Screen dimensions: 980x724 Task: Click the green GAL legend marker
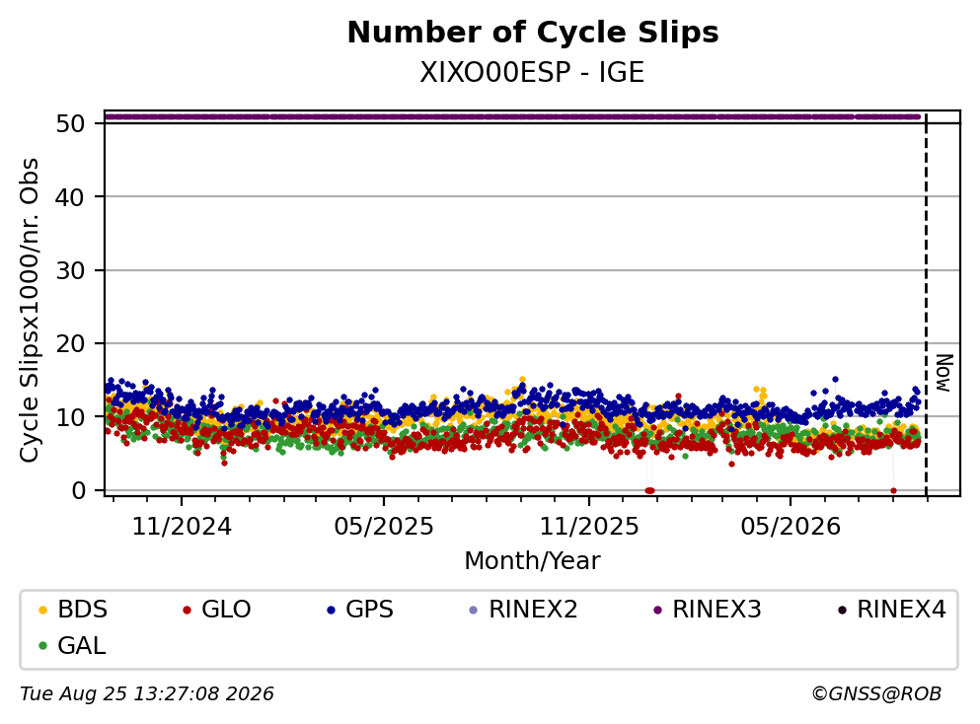pos(42,646)
